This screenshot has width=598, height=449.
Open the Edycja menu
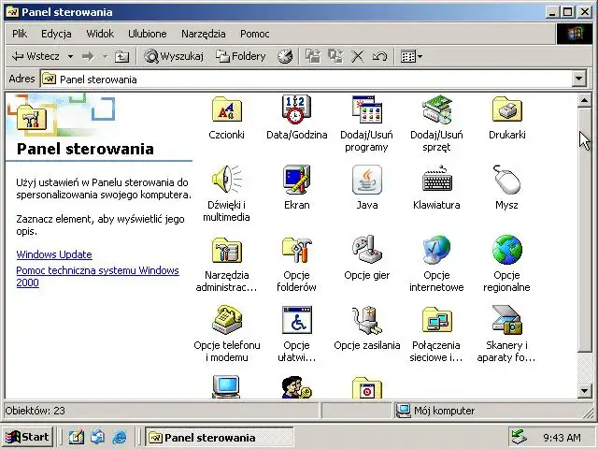(x=56, y=34)
